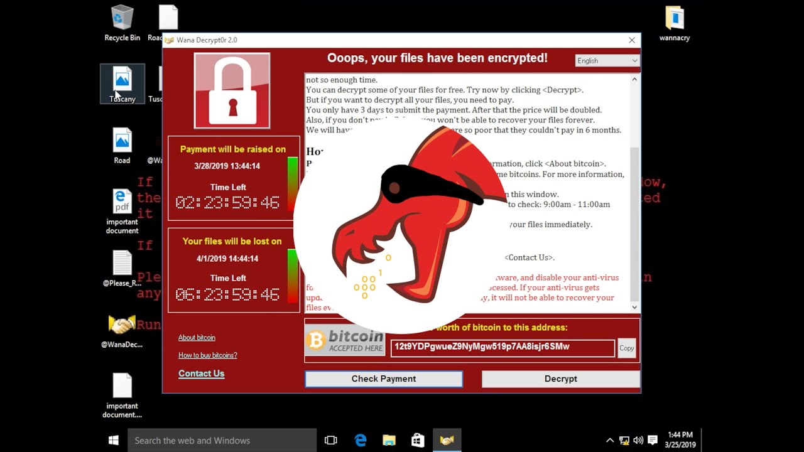The height and width of the screenshot is (452, 804).
Task: Open the Microsoft Store taskbar icon
Action: pos(418,440)
